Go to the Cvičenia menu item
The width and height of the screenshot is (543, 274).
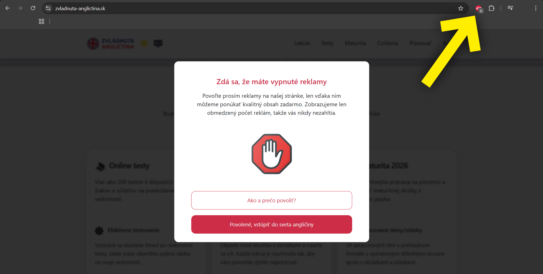point(387,43)
